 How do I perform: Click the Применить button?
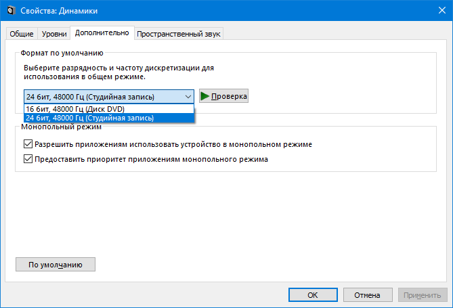(x=423, y=295)
